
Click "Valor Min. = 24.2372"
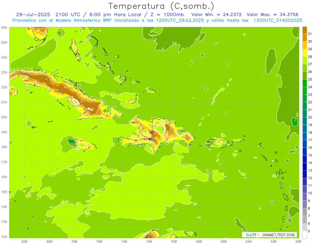[x=216, y=15]
